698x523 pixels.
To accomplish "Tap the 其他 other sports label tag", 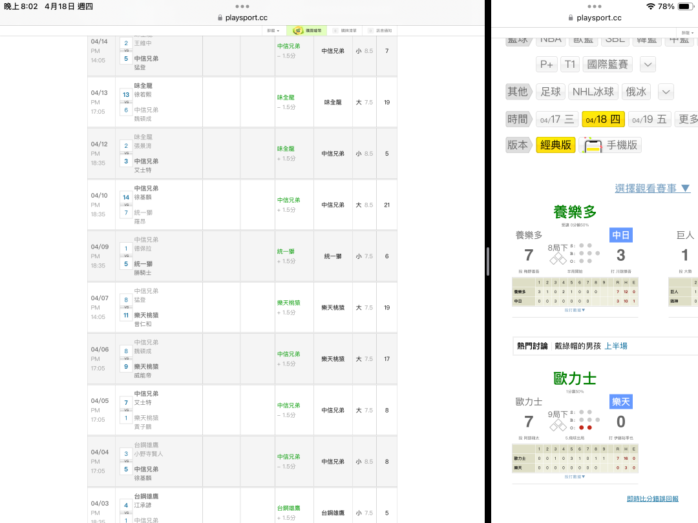I will [518, 92].
